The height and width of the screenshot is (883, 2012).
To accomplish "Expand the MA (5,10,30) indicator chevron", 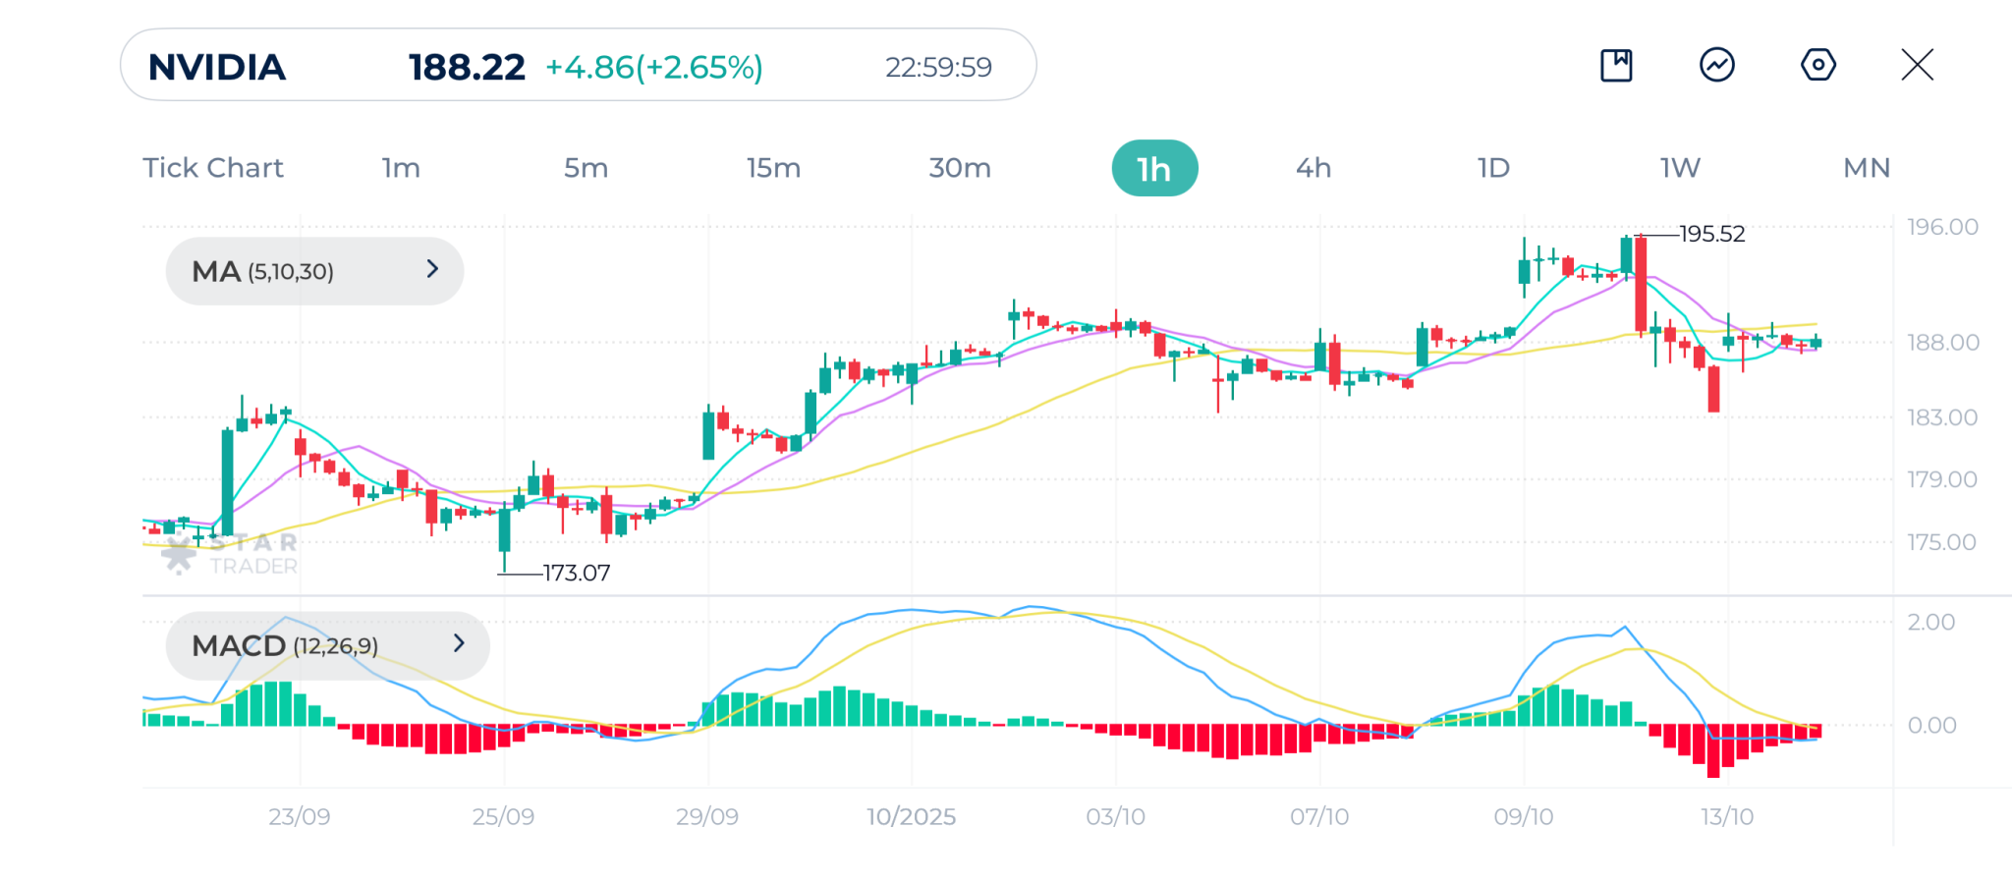I will 432,269.
